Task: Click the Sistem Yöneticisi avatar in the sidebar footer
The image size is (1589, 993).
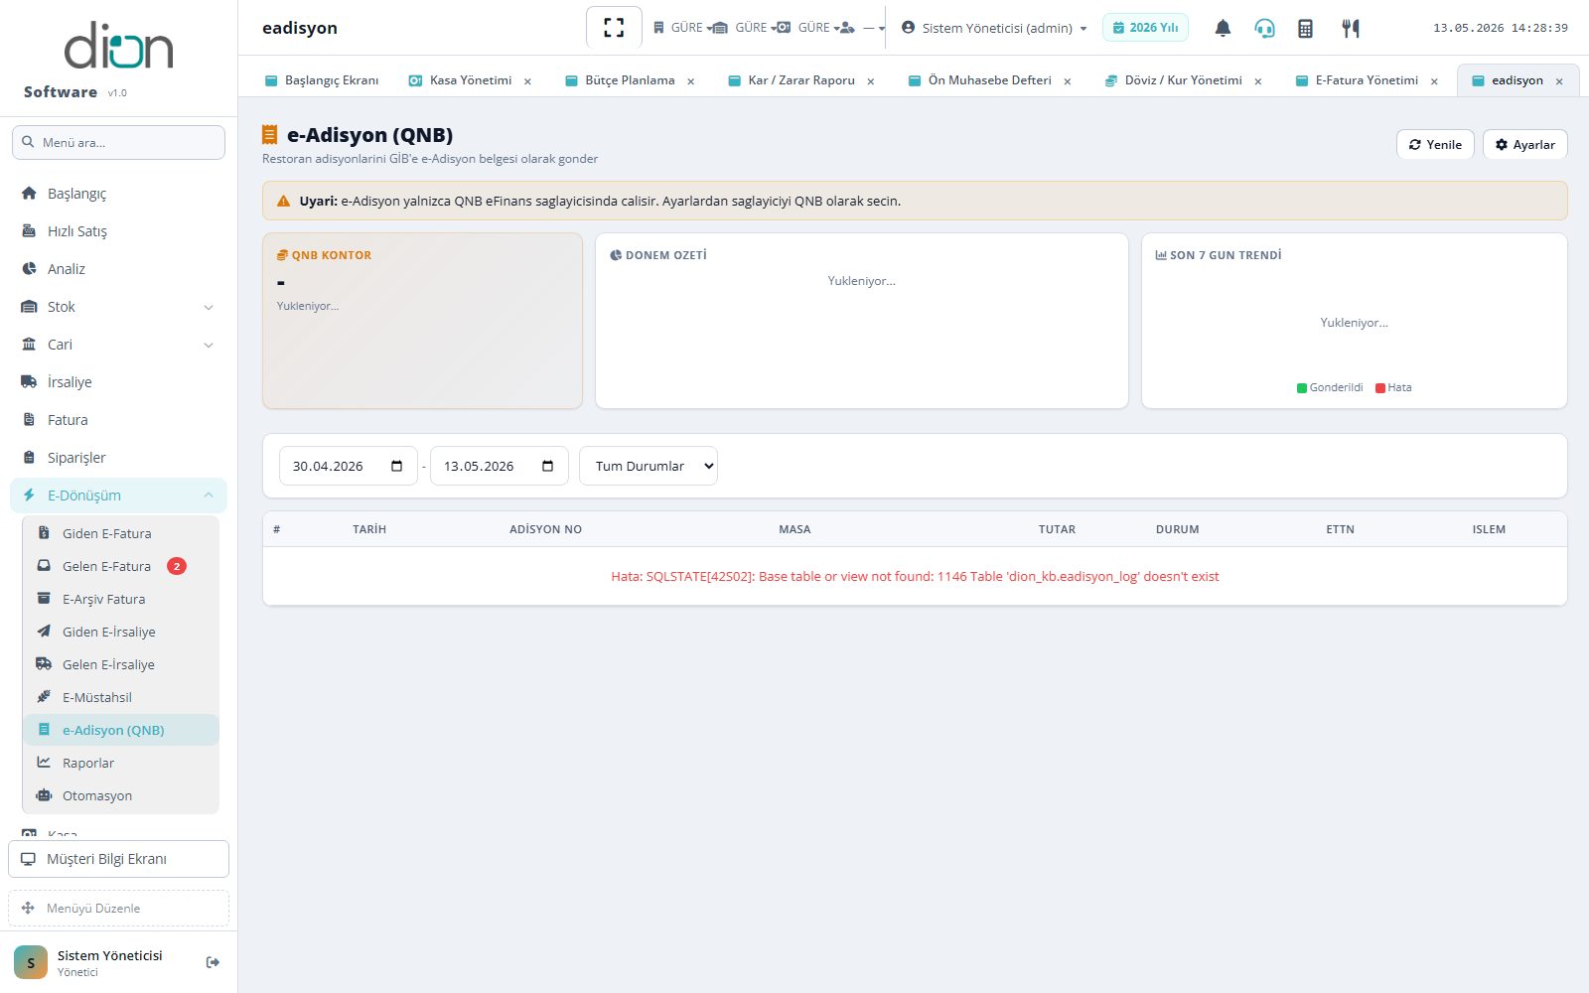Action: point(31,962)
